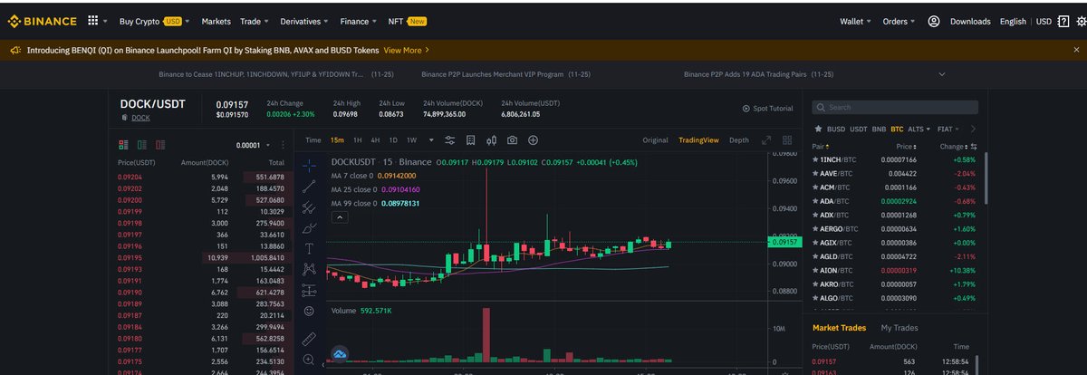Select the brush drawing tool
The image size is (1087, 375).
pyautogui.click(x=309, y=227)
